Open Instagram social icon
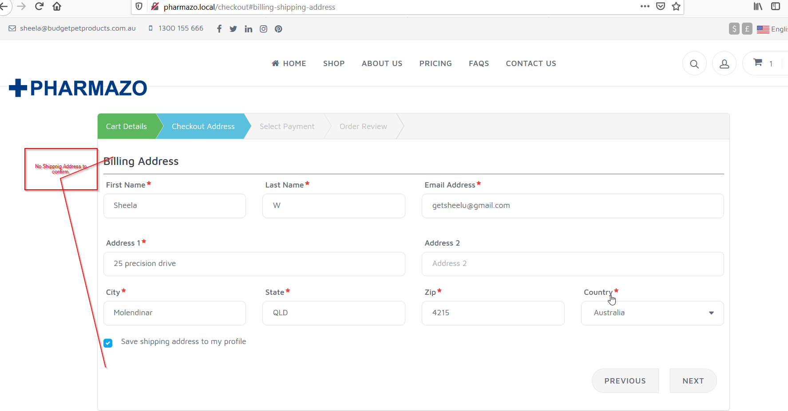 (264, 29)
